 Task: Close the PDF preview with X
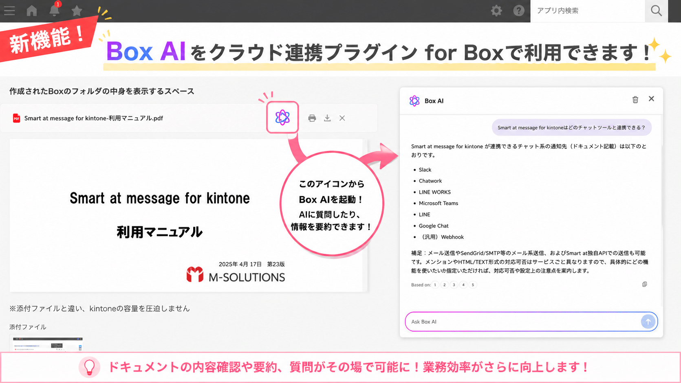point(342,118)
